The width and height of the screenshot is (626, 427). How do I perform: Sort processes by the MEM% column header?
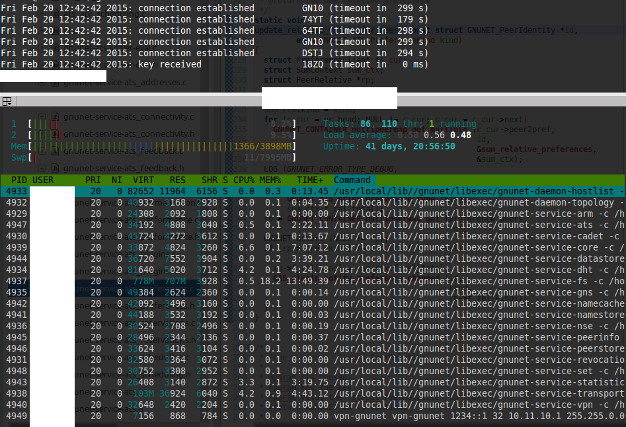click(269, 180)
